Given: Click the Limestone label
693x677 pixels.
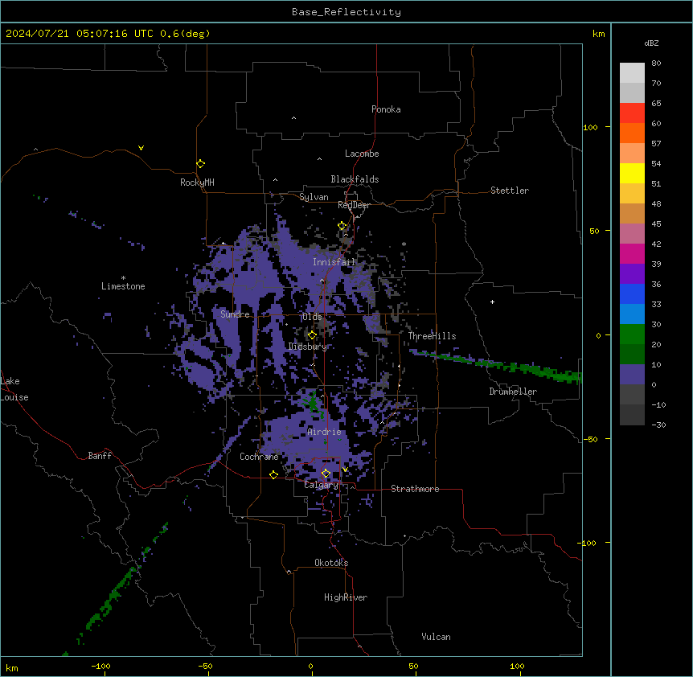Looking at the screenshot, I should click(x=123, y=286).
